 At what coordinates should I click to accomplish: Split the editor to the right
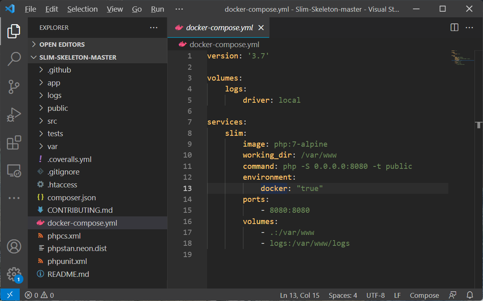click(x=454, y=27)
